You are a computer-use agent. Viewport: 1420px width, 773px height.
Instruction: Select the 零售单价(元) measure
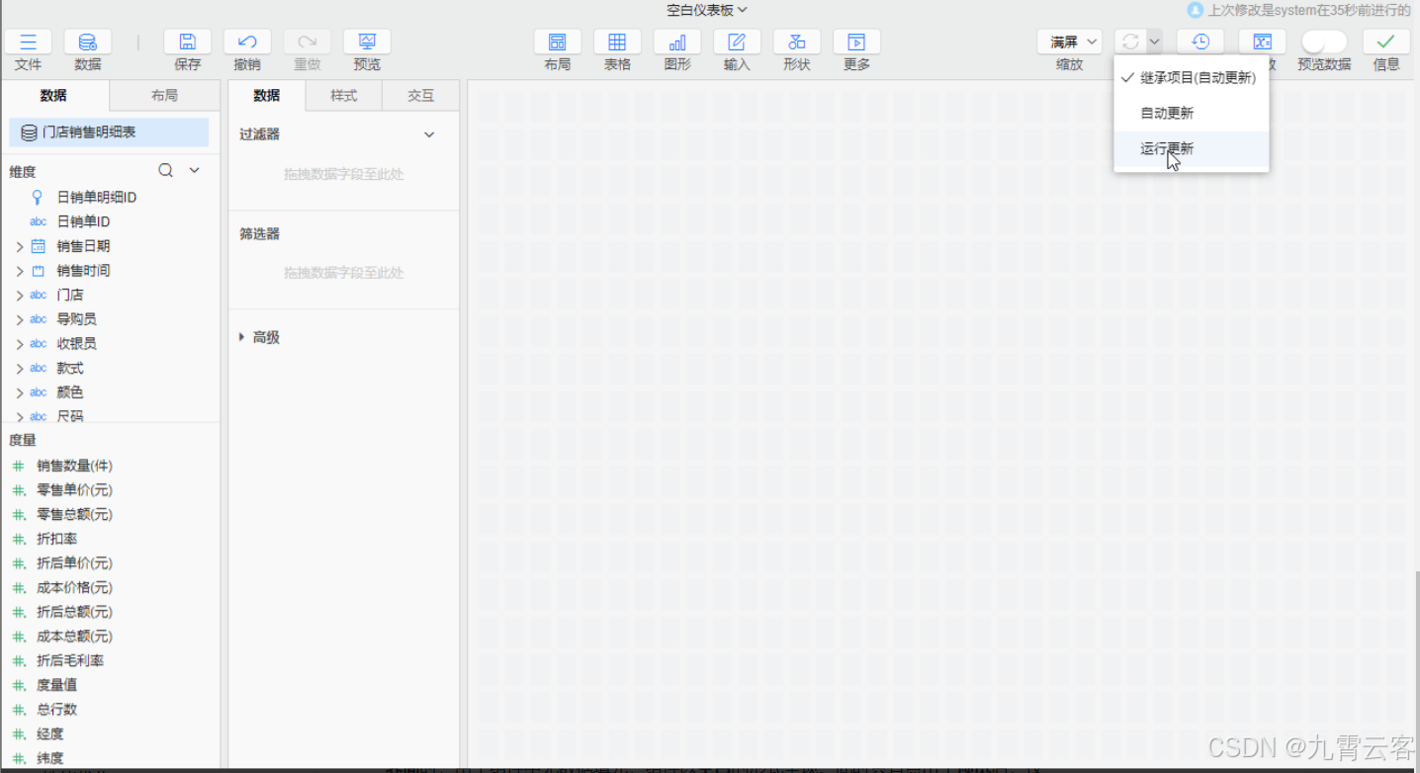(x=74, y=490)
